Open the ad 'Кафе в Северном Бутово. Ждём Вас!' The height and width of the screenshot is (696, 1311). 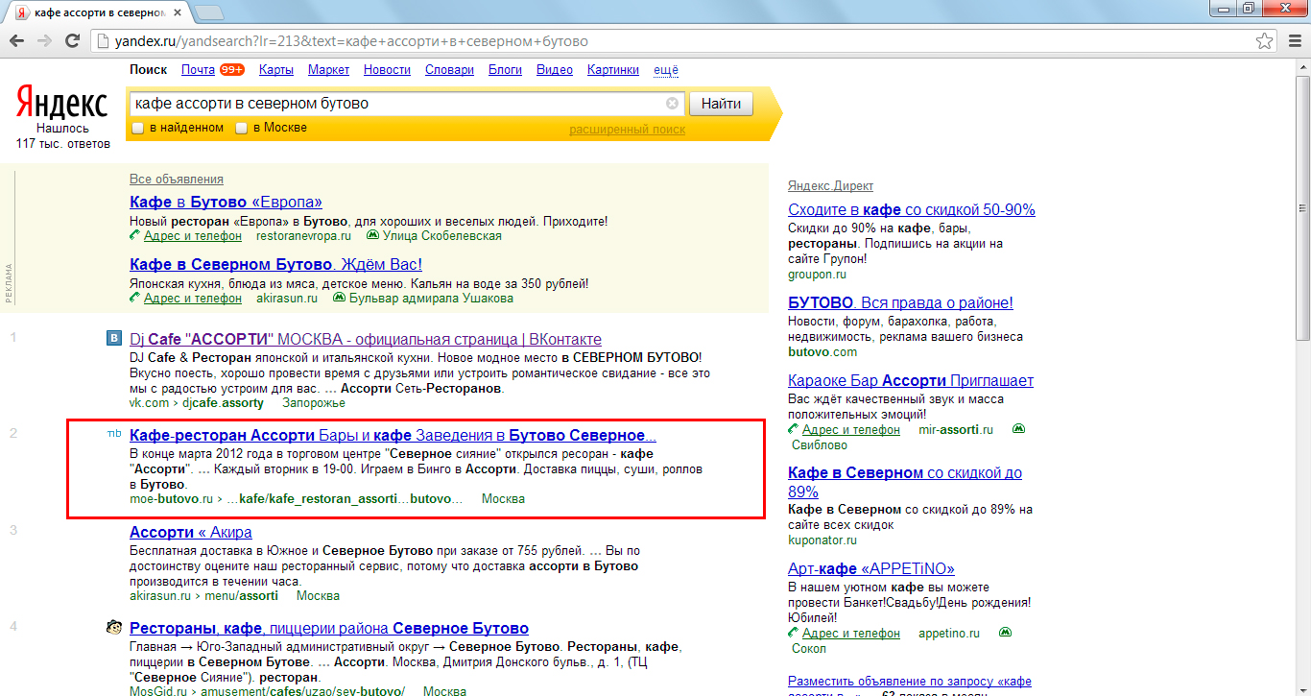click(x=275, y=264)
